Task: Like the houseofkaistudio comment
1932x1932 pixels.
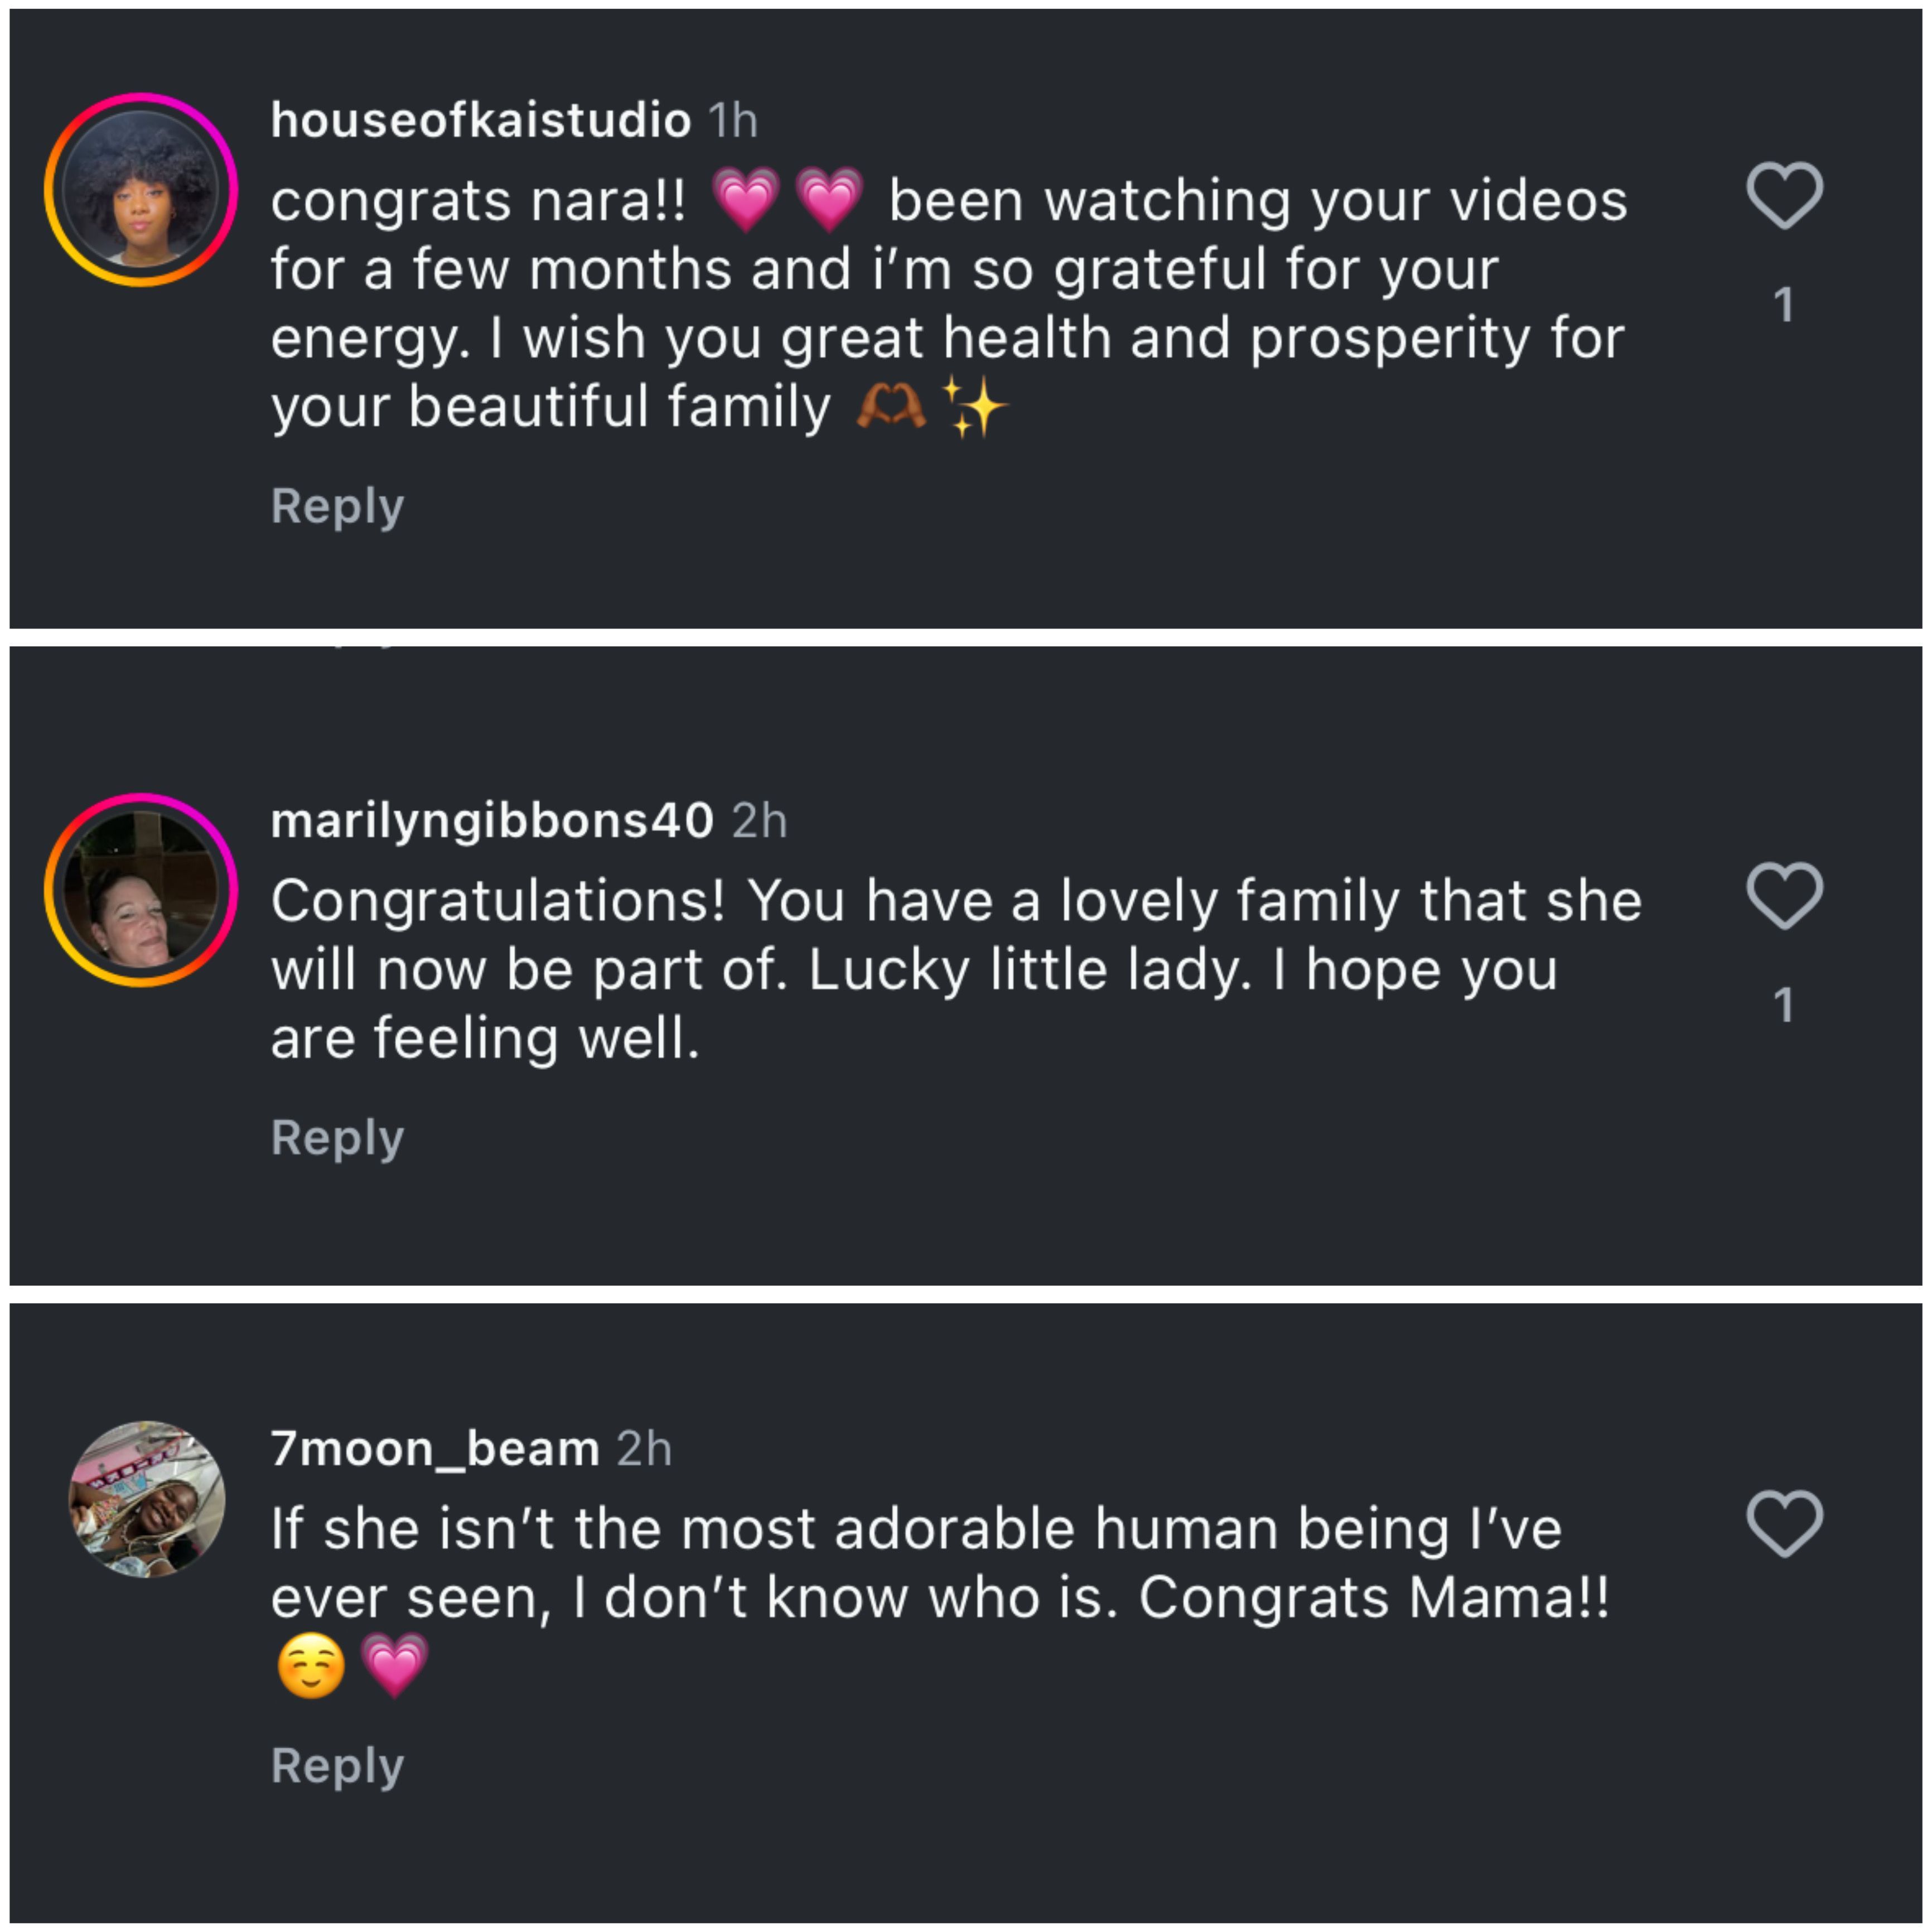Action: (1784, 195)
